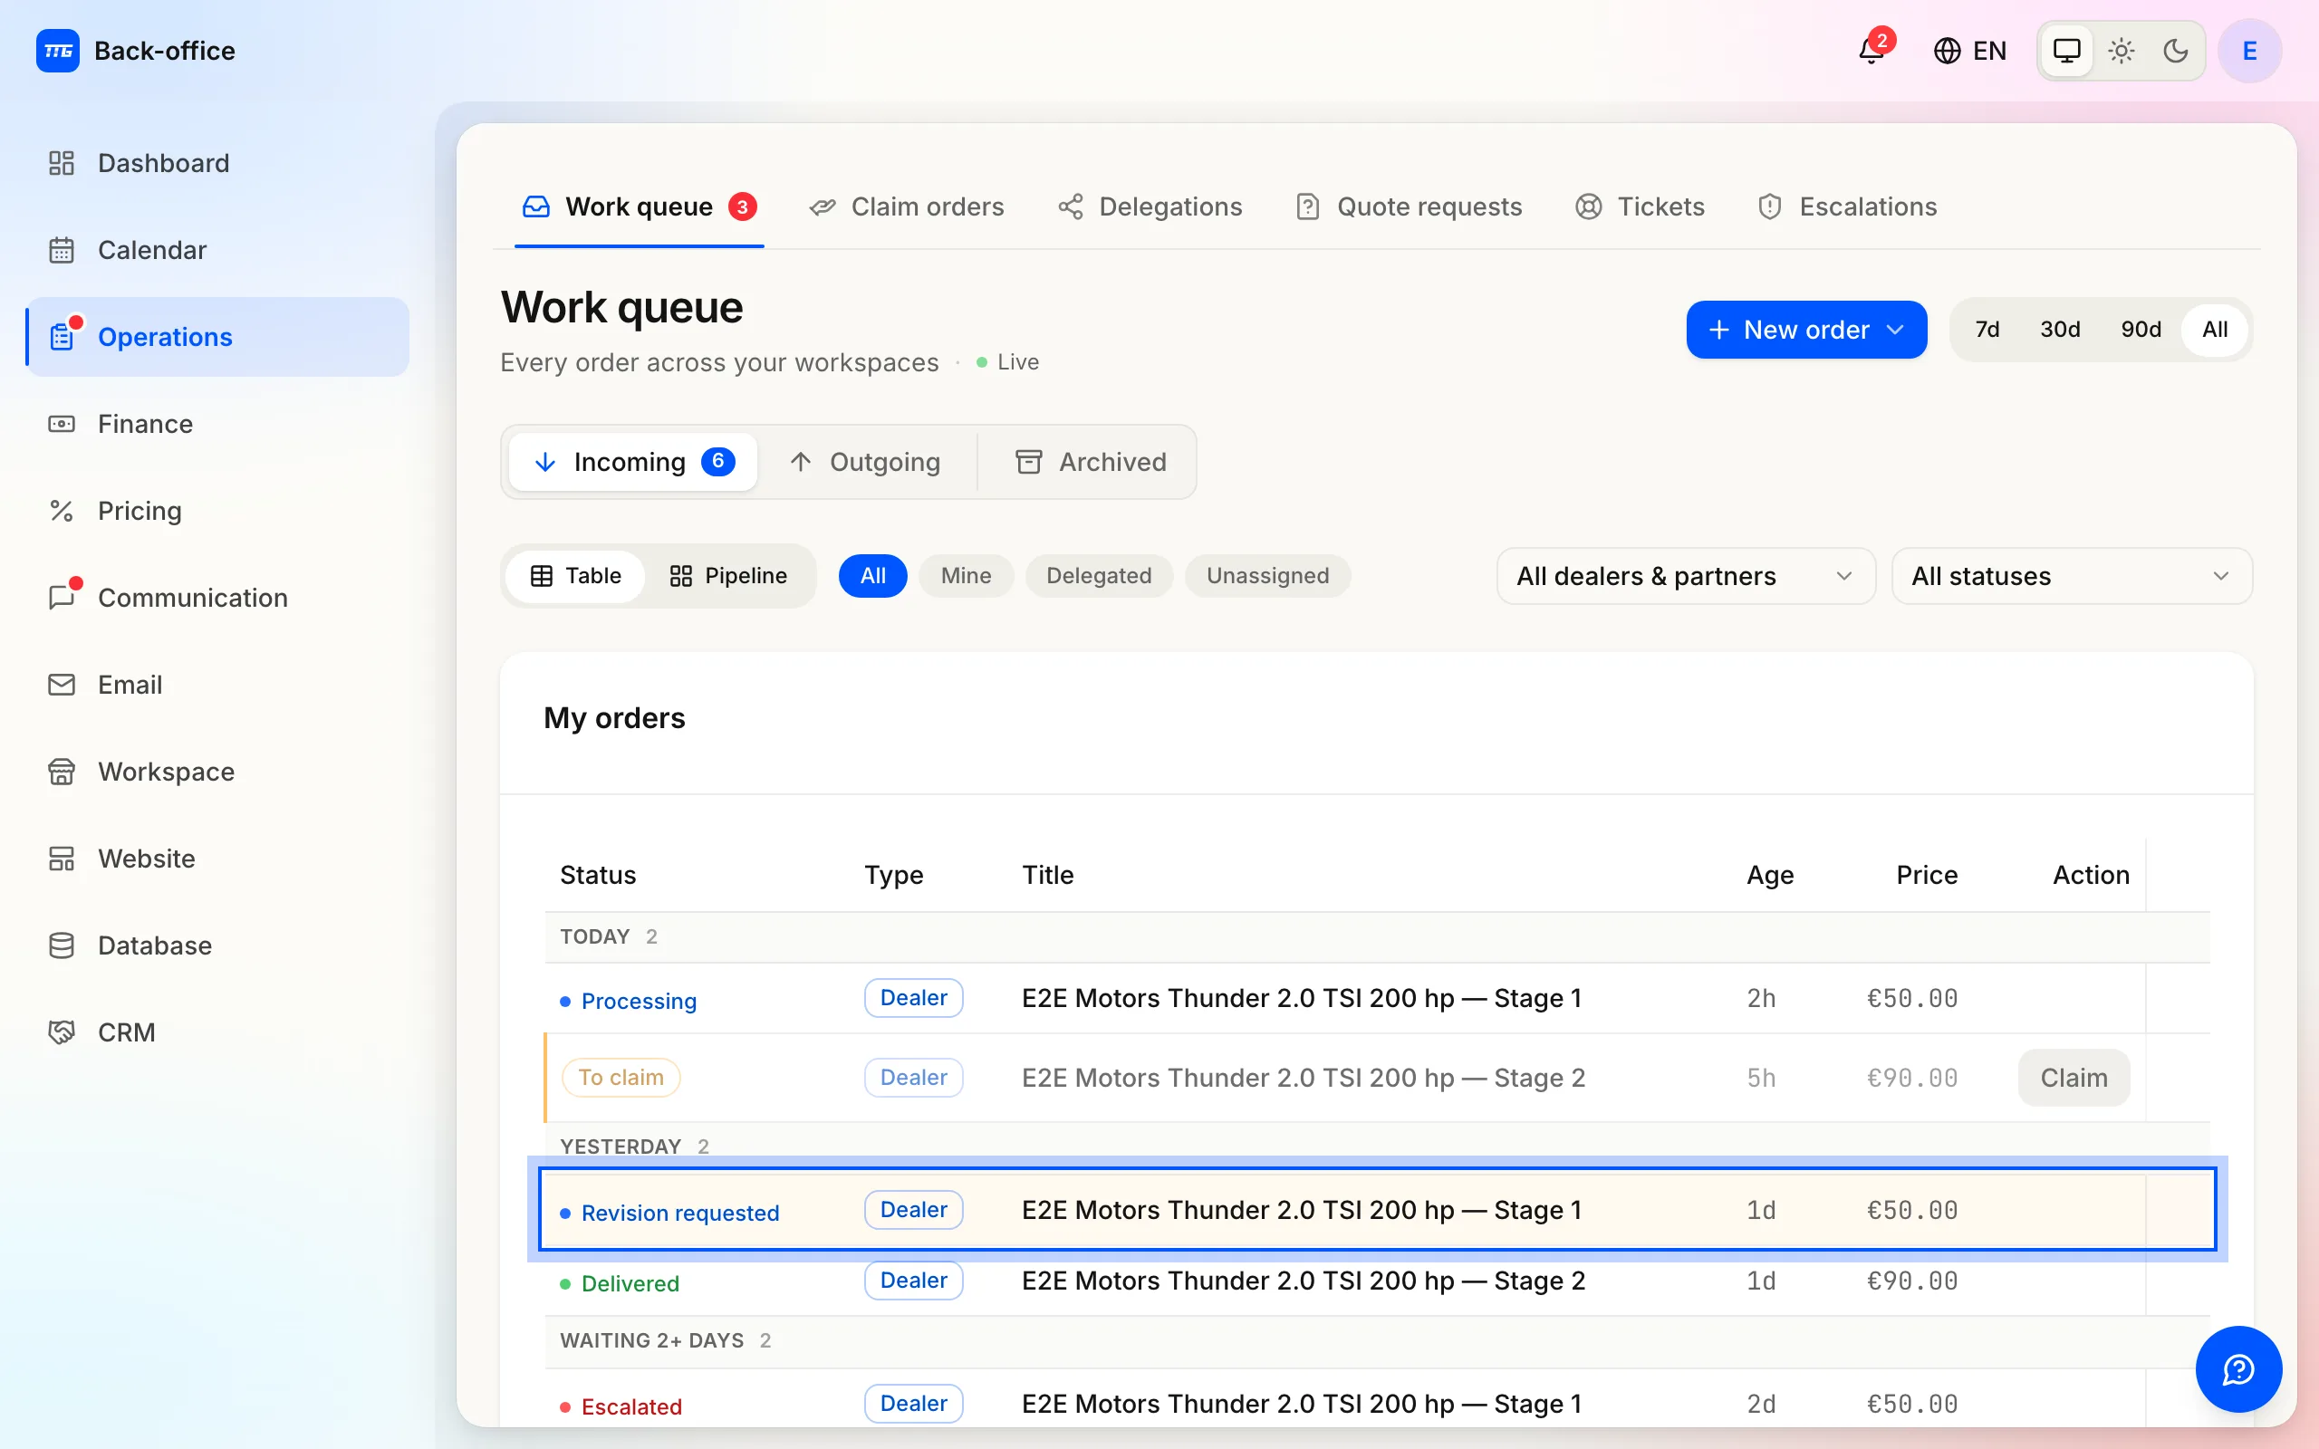Open Website in the sidebar
Screen dimensions: 2319x1449
217,859
